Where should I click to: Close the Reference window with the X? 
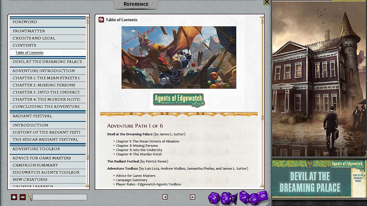tap(267, 2)
